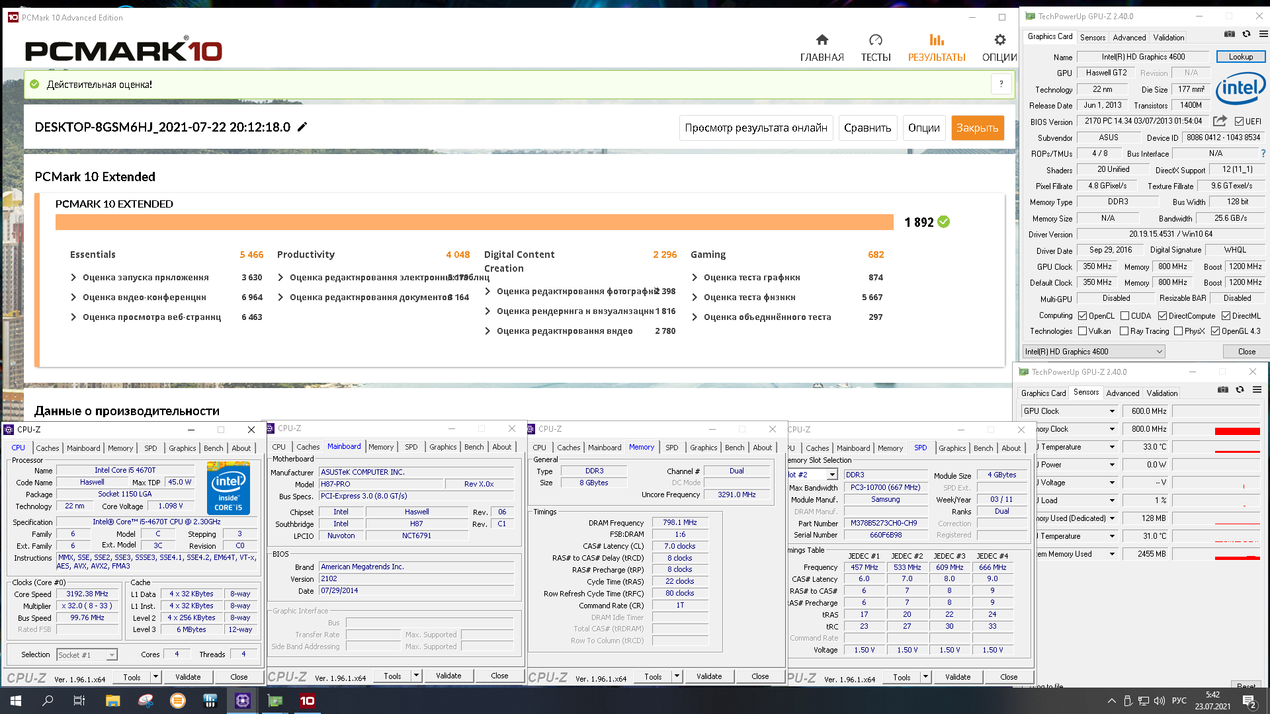Toggle the DirectML checkbox
Screen dimensions: 1270x714
click(x=1226, y=316)
